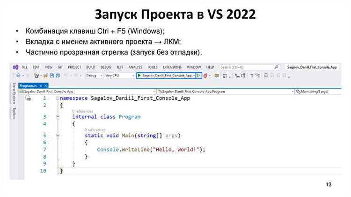Open the DEBUG menu
Viewport: 351px width, 197px height.
106,67
